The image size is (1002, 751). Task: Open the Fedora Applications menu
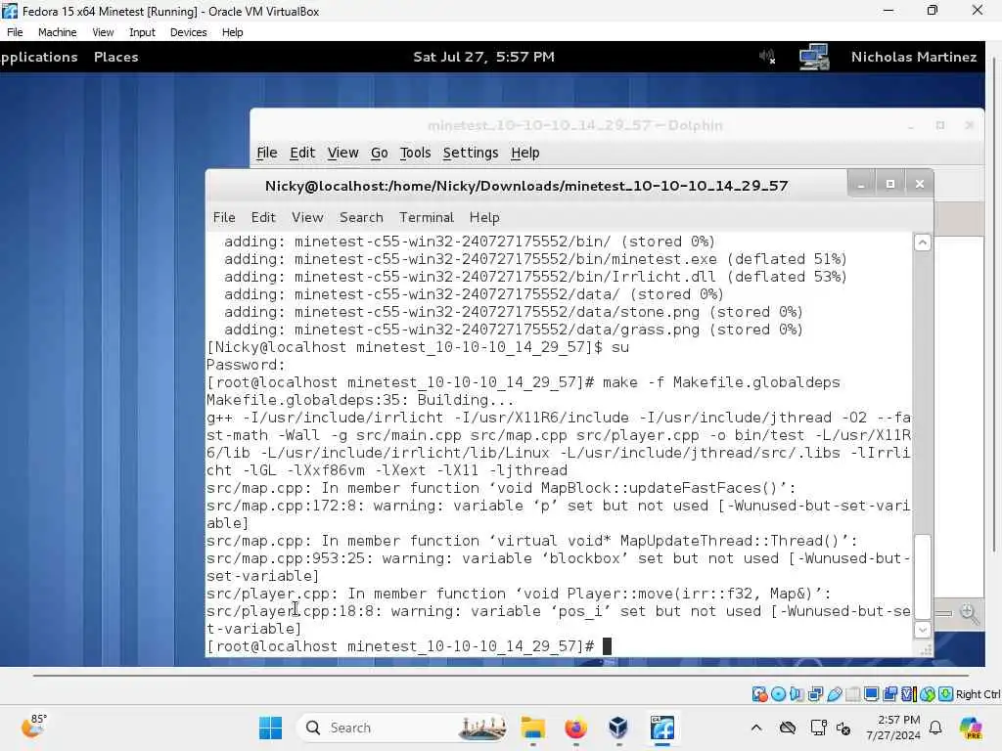coord(38,57)
